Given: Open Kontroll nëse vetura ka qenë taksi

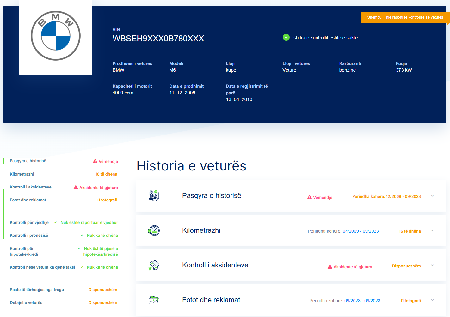Looking at the screenshot, I should click(x=42, y=267).
